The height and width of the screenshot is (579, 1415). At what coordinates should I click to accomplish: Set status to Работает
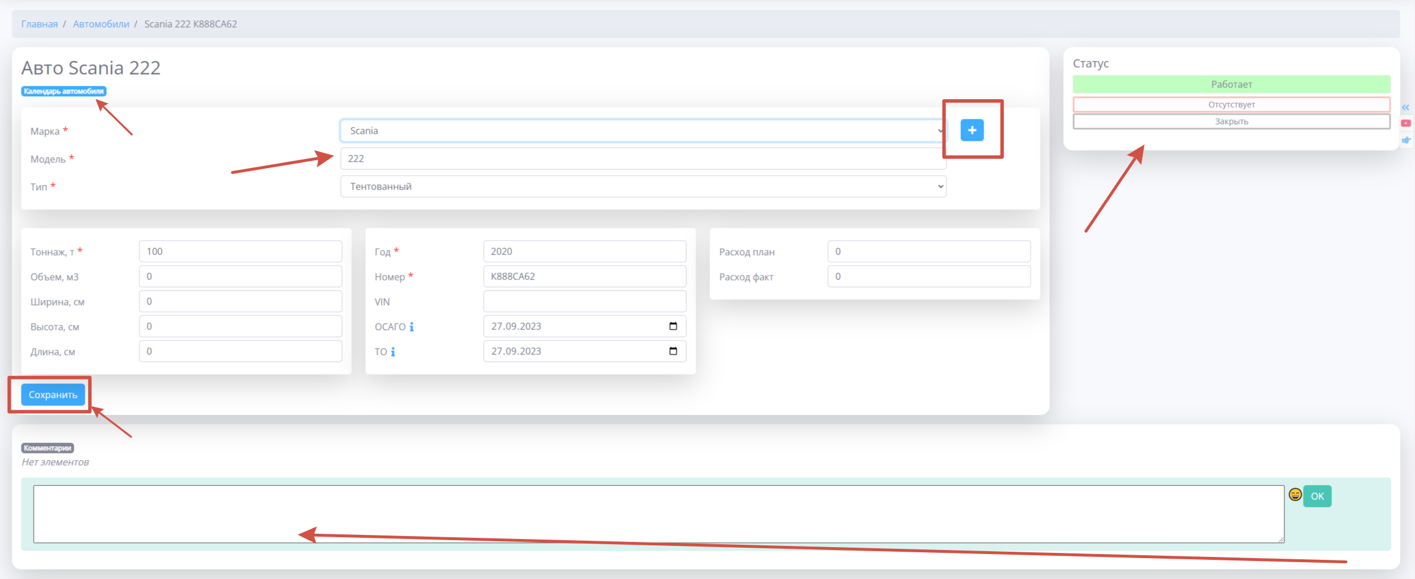[1231, 85]
